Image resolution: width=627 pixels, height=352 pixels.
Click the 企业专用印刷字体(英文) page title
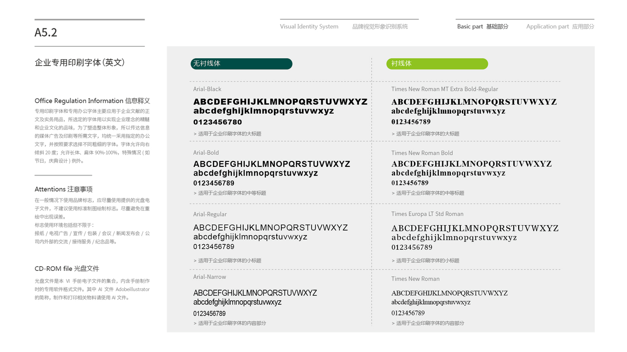click(x=80, y=62)
